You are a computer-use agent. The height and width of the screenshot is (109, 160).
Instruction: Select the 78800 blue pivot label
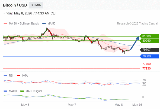pyautogui.click(x=149, y=56)
